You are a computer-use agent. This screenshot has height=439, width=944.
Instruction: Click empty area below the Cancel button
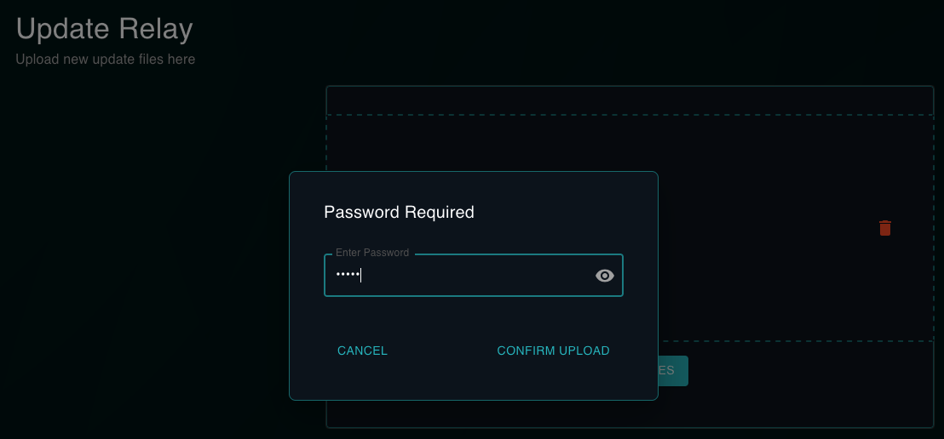click(362, 379)
